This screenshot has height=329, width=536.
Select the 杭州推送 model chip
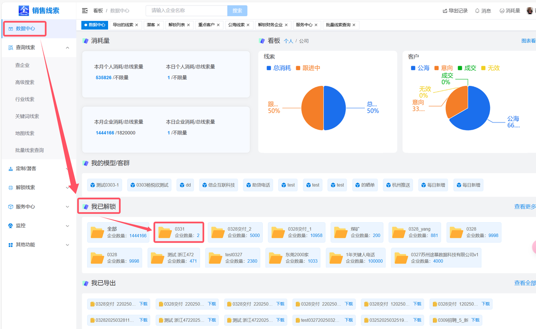coord(398,185)
